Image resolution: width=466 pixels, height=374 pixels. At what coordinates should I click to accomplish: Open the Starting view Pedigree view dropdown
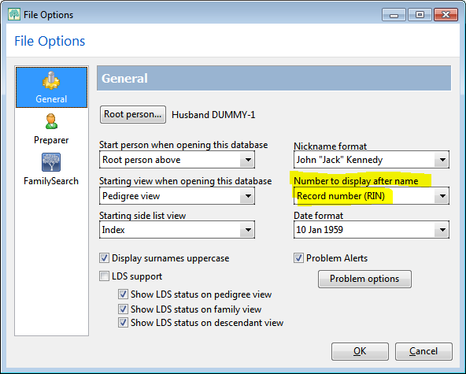177,196
